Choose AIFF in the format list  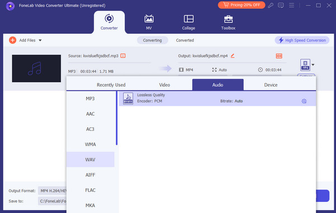[x=90, y=175]
